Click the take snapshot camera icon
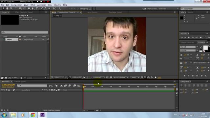This screenshot has height=118, width=210. [84, 77]
